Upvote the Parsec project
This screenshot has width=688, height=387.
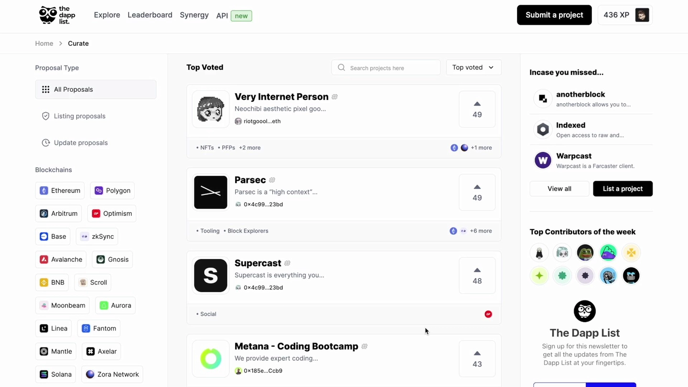click(x=477, y=193)
